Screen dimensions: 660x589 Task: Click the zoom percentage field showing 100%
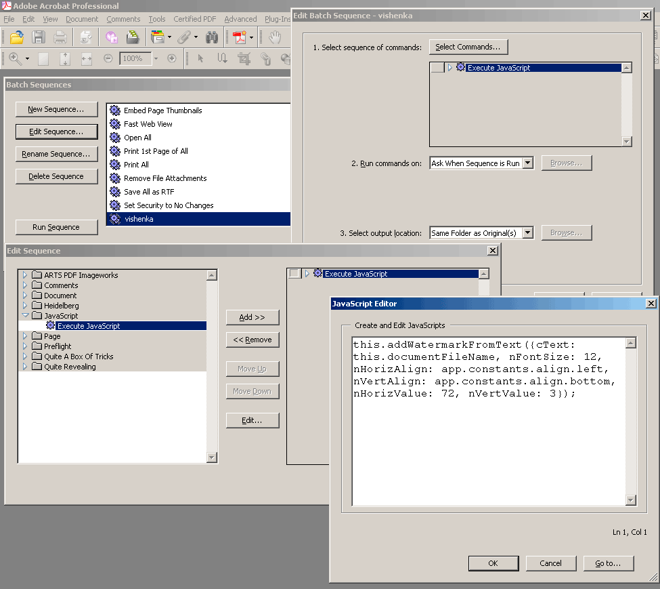click(x=135, y=58)
